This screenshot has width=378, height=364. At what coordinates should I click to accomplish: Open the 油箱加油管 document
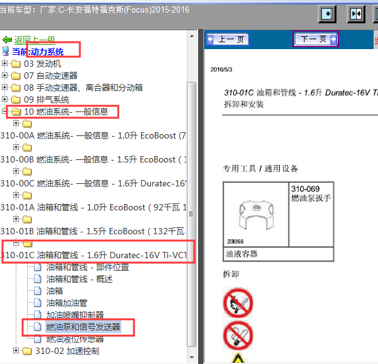pos(67,303)
